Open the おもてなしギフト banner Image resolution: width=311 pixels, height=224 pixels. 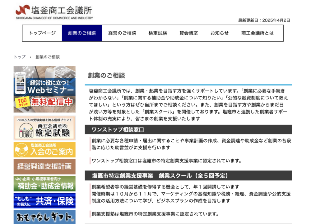coord(44,217)
